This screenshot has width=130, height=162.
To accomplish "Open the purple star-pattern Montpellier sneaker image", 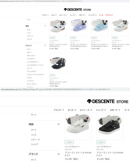I will click(x=79, y=27).
